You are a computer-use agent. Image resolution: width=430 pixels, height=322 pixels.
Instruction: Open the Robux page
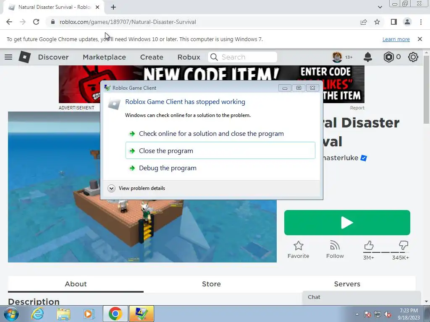coord(189,57)
